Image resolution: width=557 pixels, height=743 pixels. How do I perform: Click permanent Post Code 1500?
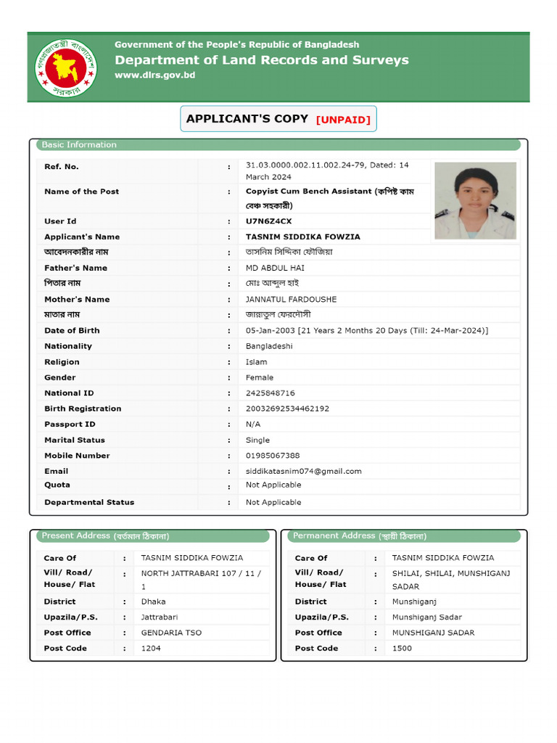pos(402,649)
